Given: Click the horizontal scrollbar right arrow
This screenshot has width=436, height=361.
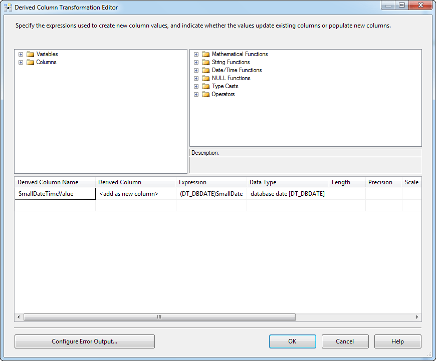Looking at the screenshot, I should click(416, 317).
